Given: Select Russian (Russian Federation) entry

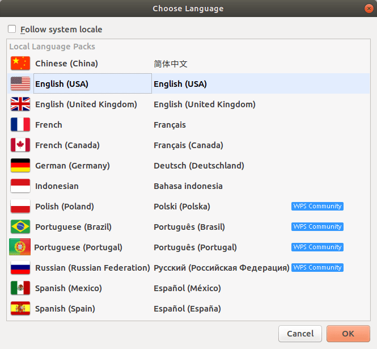Looking at the screenshot, I should [x=188, y=267].
